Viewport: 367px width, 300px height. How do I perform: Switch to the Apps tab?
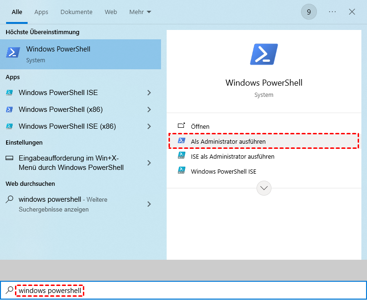coord(41,12)
